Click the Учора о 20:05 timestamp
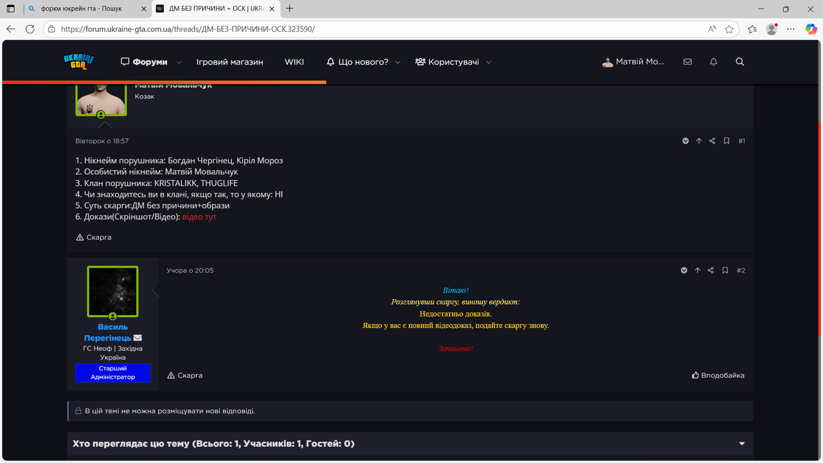823x463 pixels. (190, 271)
